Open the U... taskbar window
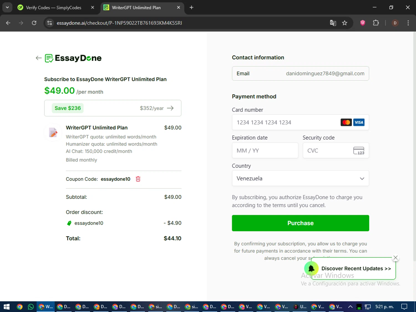 [x=300, y=307]
